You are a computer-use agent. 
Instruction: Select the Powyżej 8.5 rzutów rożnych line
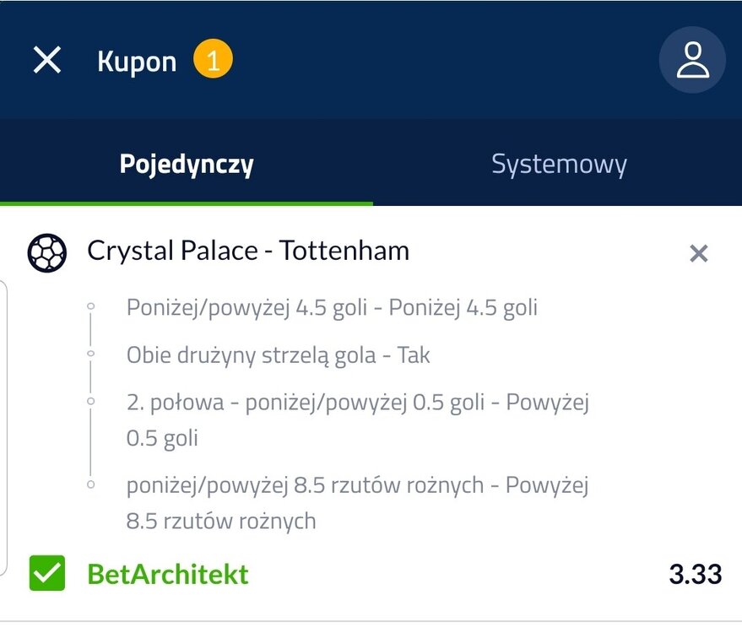[x=357, y=502]
